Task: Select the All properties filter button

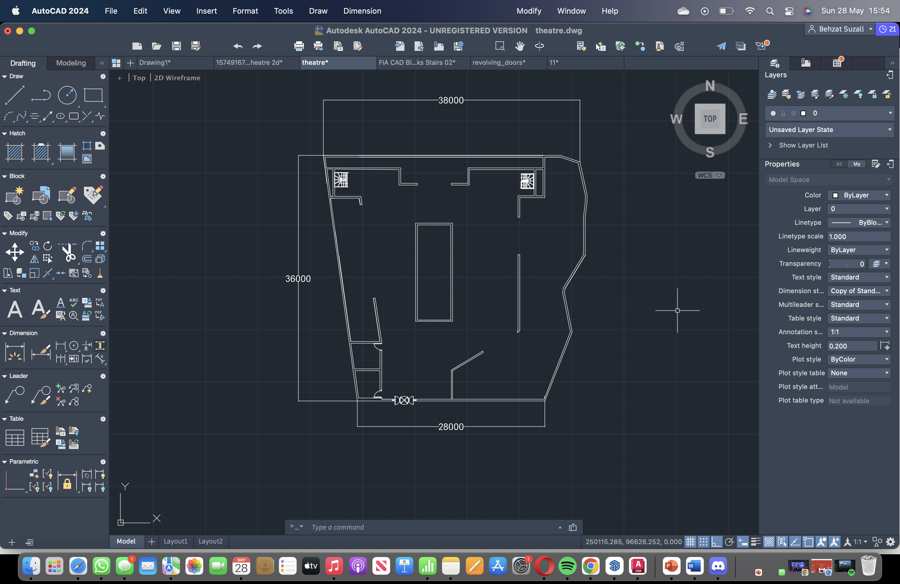Action: [839, 164]
